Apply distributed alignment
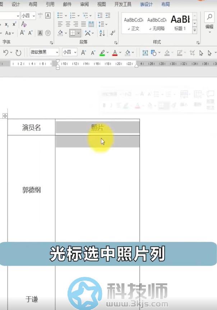217x310 pixels. pyautogui.click(x=91, y=24)
